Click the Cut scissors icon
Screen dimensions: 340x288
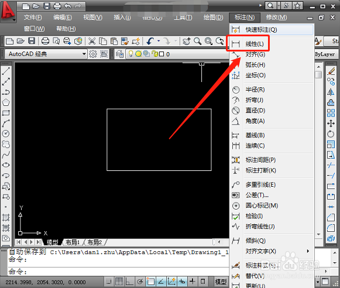tap(92, 41)
